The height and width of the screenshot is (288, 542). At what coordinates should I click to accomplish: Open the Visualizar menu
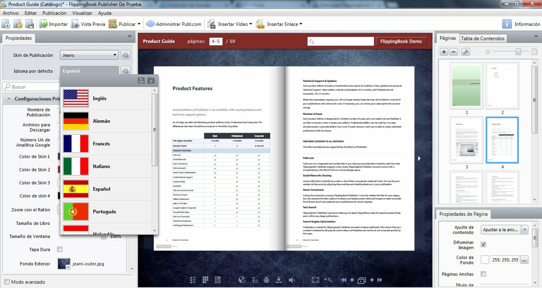[82, 13]
